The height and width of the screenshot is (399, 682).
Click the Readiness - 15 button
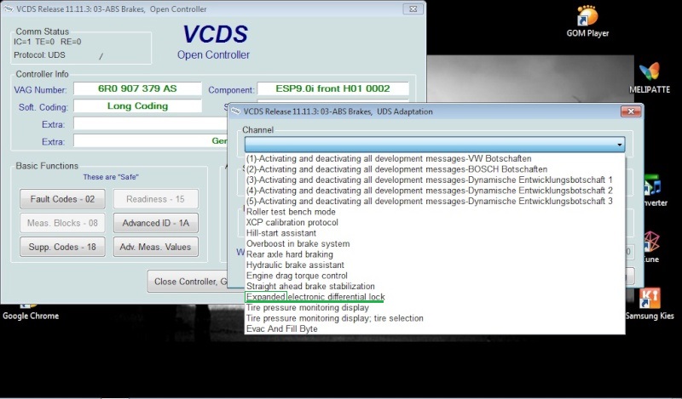(156, 199)
